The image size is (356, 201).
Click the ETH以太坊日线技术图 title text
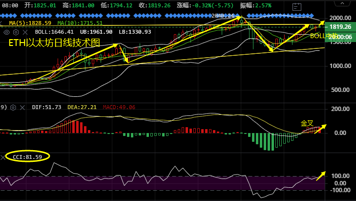click(x=54, y=43)
